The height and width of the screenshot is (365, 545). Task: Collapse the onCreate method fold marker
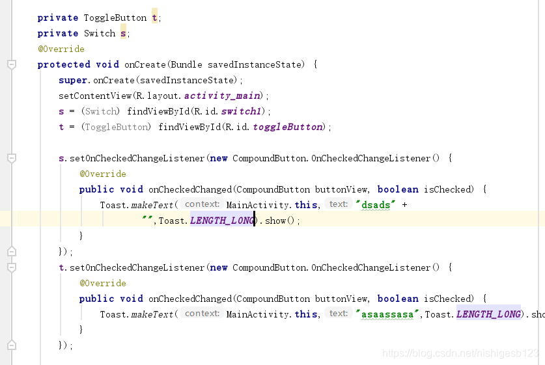click(x=12, y=64)
